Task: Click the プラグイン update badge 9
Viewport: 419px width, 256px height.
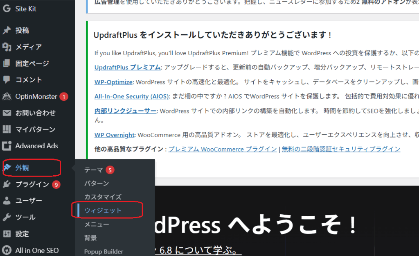Action: click(x=56, y=185)
